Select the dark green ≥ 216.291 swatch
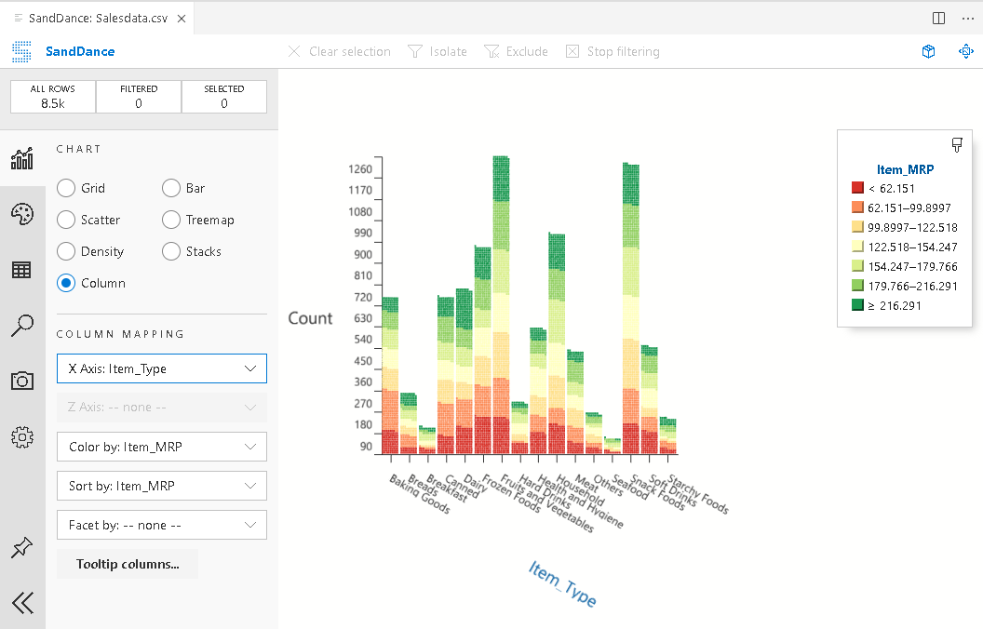The width and height of the screenshot is (983, 629). coord(857,305)
